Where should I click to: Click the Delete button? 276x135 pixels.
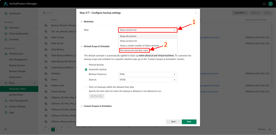click(x=267, y=13)
